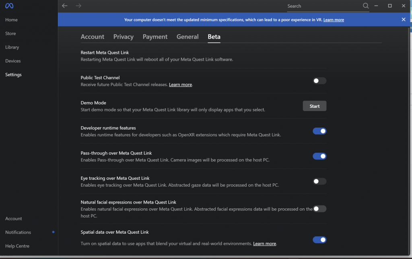Go to Home in sidebar
The width and height of the screenshot is (412, 259).
(x=11, y=20)
